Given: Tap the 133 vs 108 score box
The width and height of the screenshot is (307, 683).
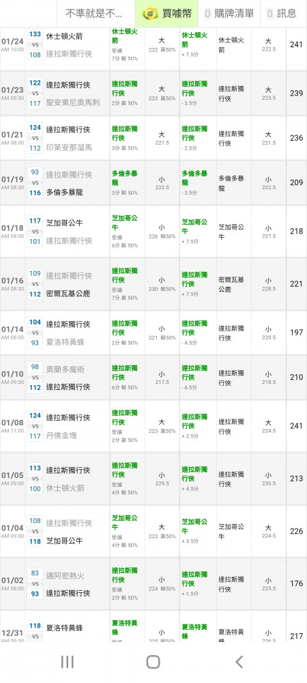Looking at the screenshot, I should pyautogui.click(x=35, y=44).
